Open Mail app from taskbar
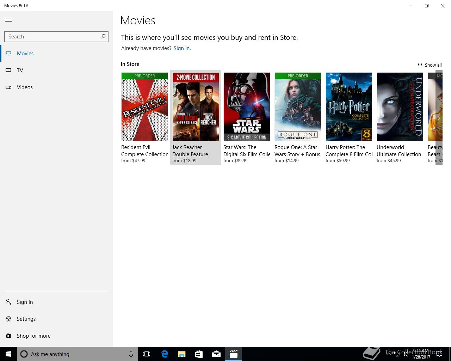This screenshot has height=361, width=451. click(216, 354)
